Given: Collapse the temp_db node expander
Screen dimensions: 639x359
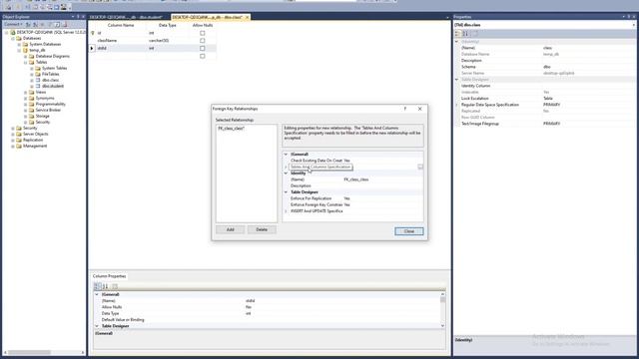Looking at the screenshot, I should coord(19,50).
